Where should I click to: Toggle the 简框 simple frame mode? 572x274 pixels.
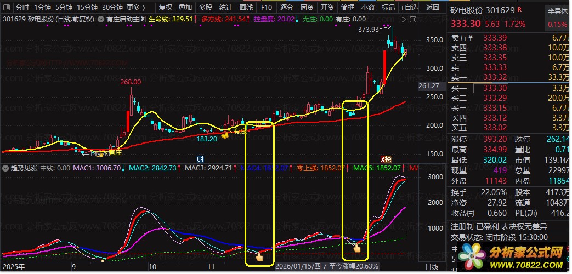348,7
